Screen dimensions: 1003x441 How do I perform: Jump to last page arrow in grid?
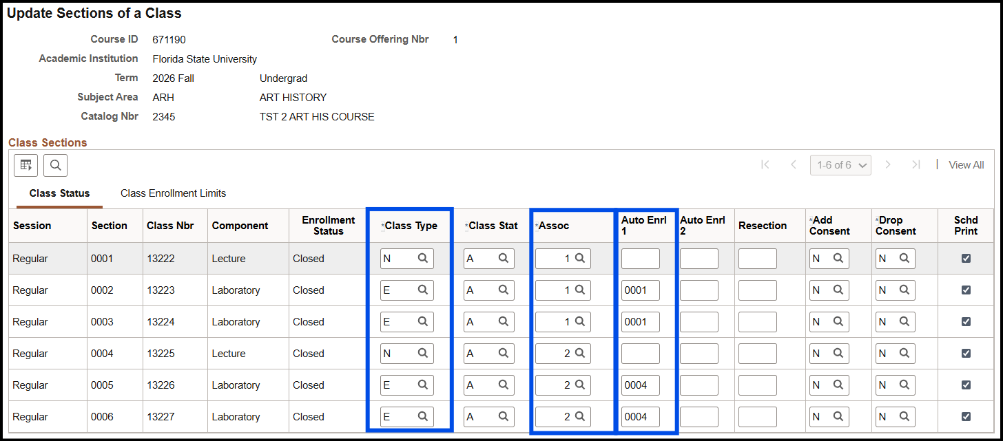[916, 165]
